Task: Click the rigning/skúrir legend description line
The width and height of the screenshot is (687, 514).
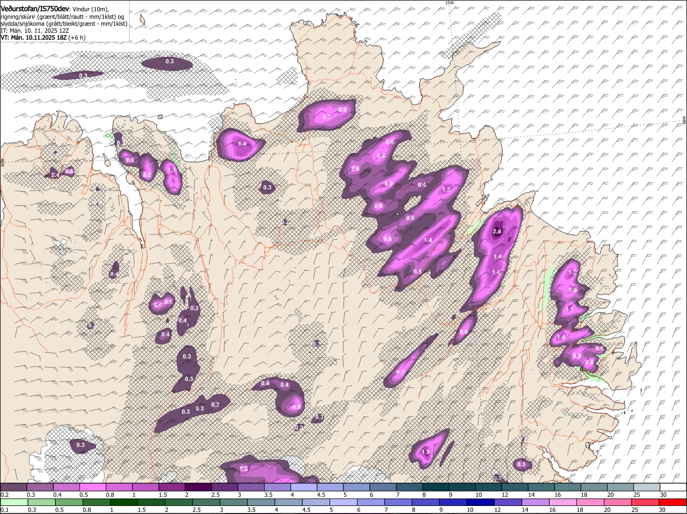Action: (62, 17)
